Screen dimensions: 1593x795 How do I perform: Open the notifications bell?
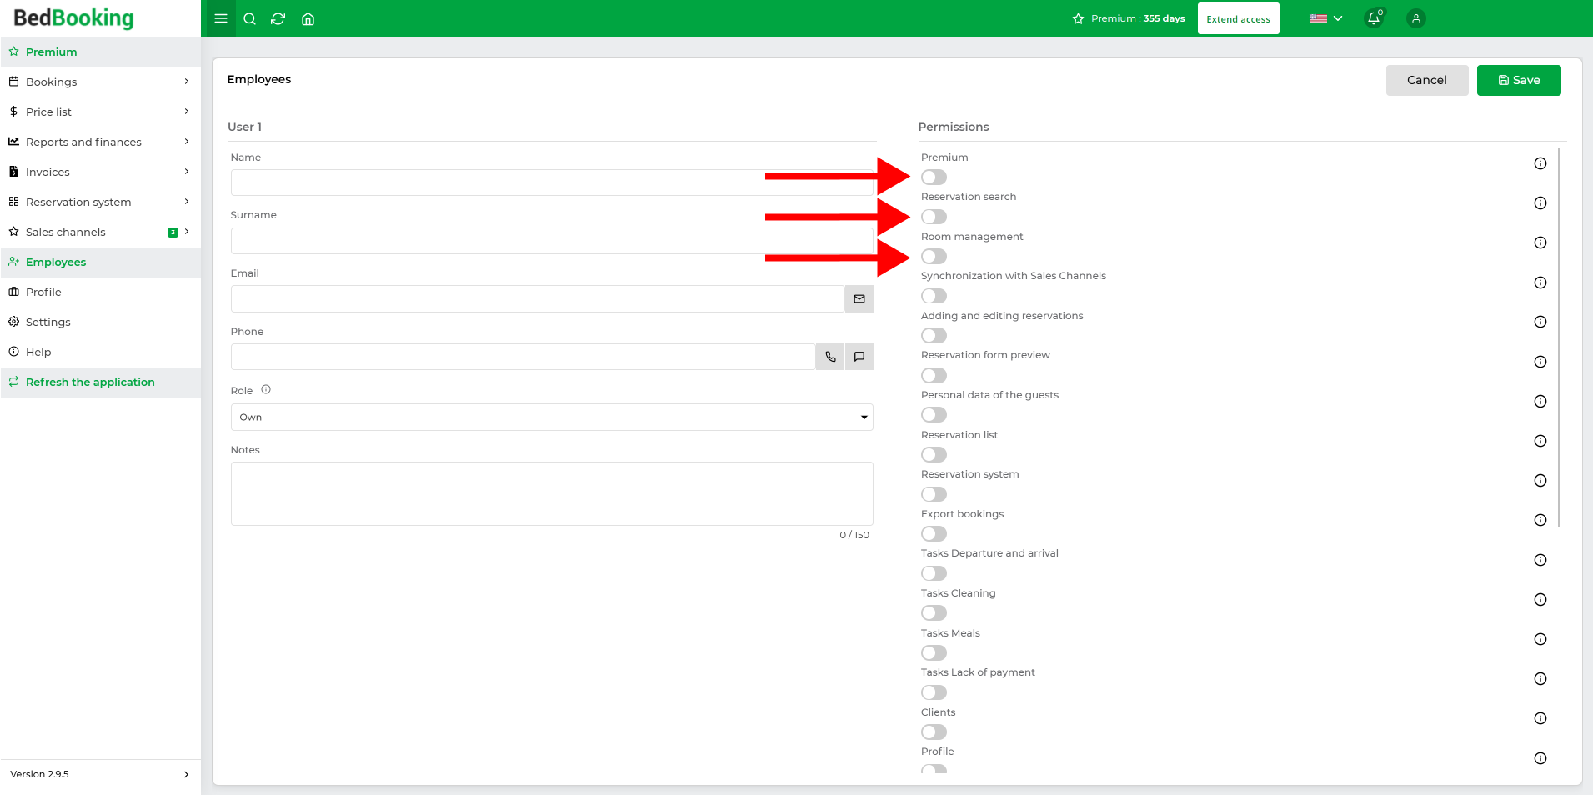(x=1374, y=17)
